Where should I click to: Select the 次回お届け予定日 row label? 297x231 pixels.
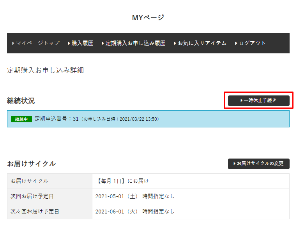(x=32, y=196)
